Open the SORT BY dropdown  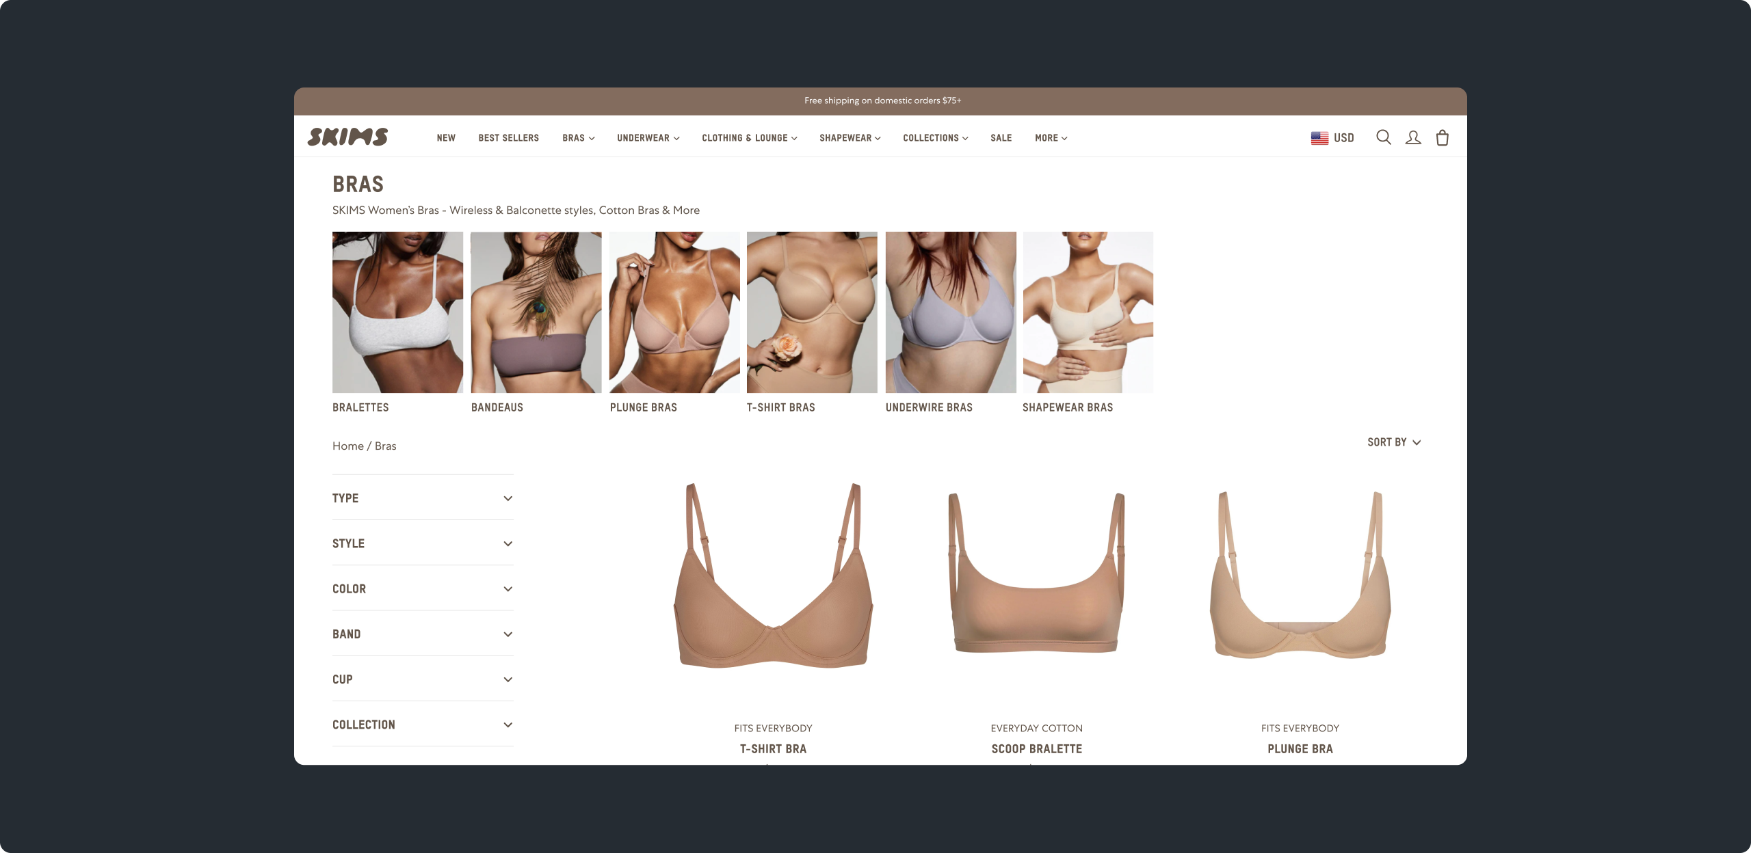1394,442
